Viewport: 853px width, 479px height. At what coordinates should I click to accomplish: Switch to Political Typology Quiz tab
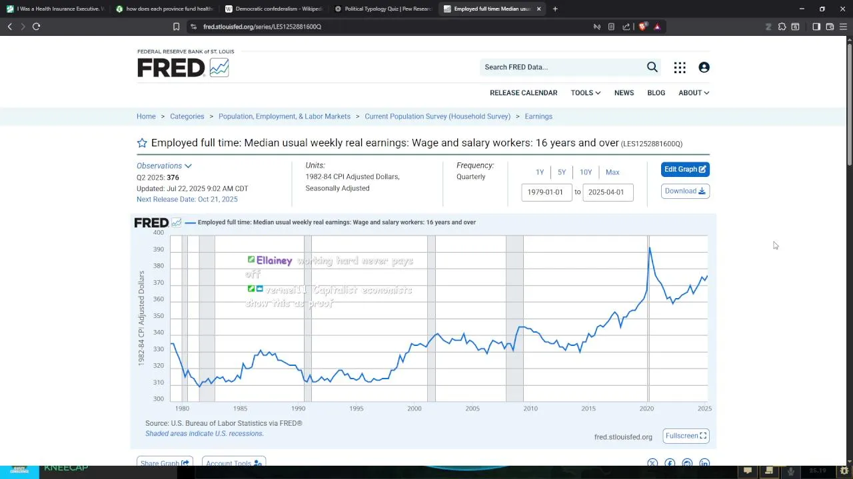click(383, 9)
